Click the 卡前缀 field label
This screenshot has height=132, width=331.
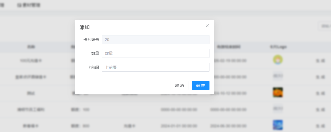click(x=93, y=67)
